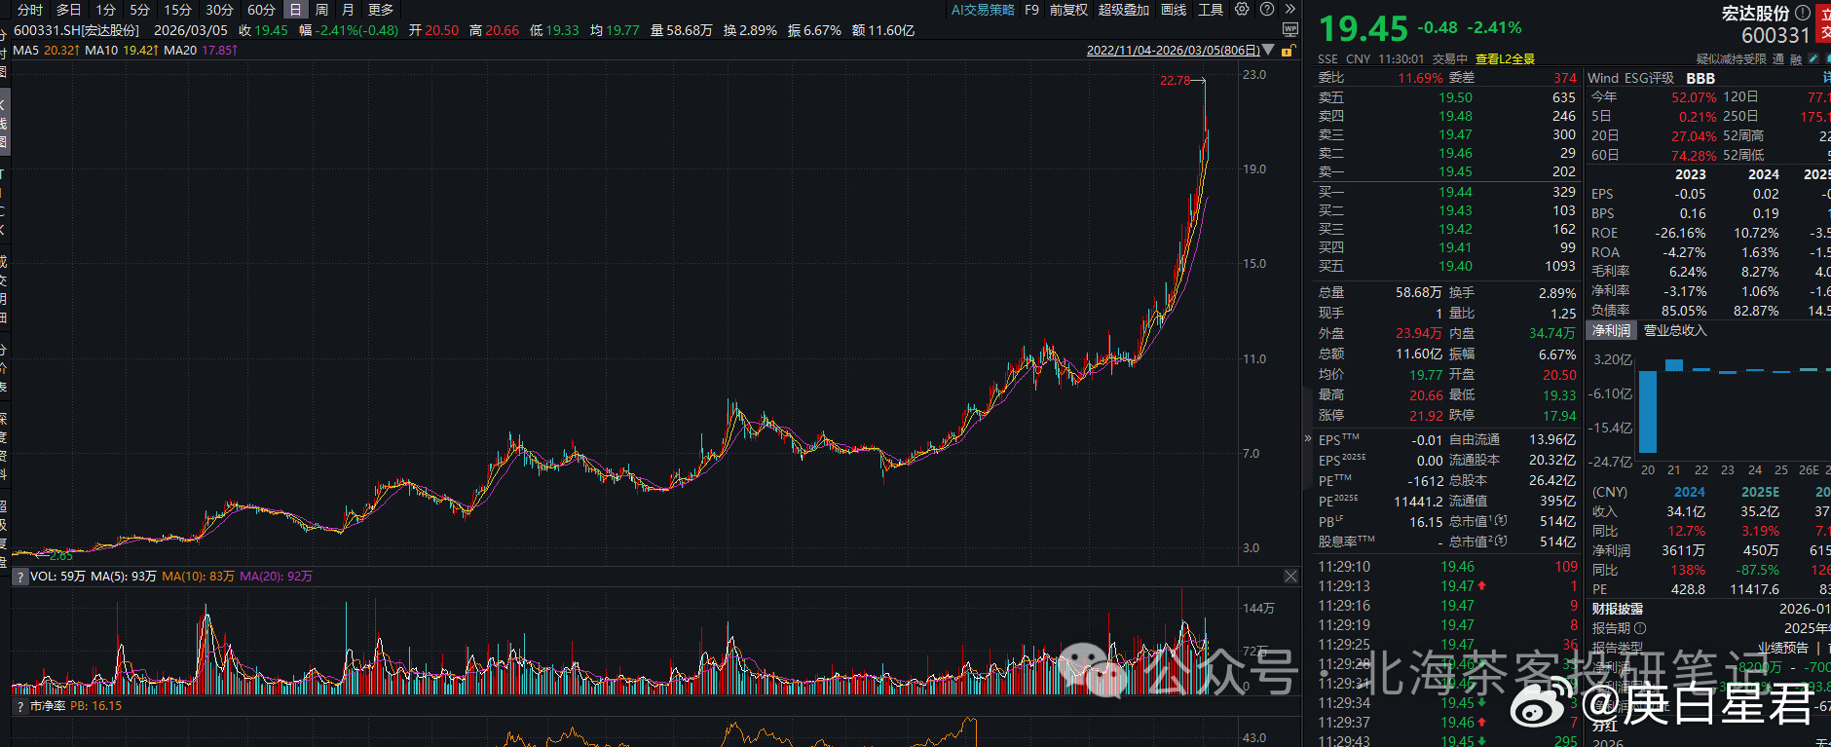Open chart settings gear icon
Viewport: 1831px width, 747px height.
[x=1242, y=9]
